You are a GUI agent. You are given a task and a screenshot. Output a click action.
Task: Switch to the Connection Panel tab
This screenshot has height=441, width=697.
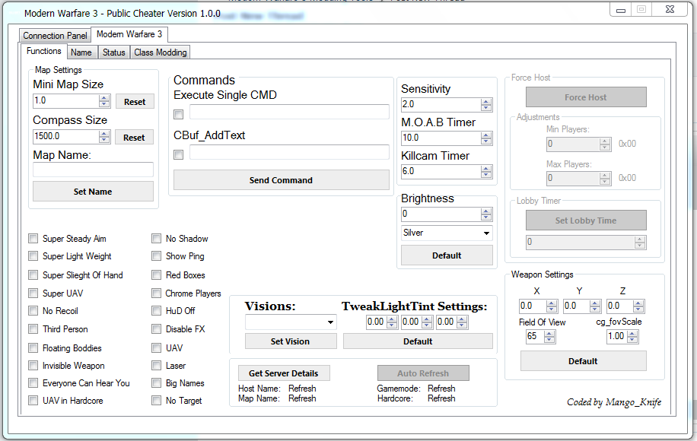[55, 36]
